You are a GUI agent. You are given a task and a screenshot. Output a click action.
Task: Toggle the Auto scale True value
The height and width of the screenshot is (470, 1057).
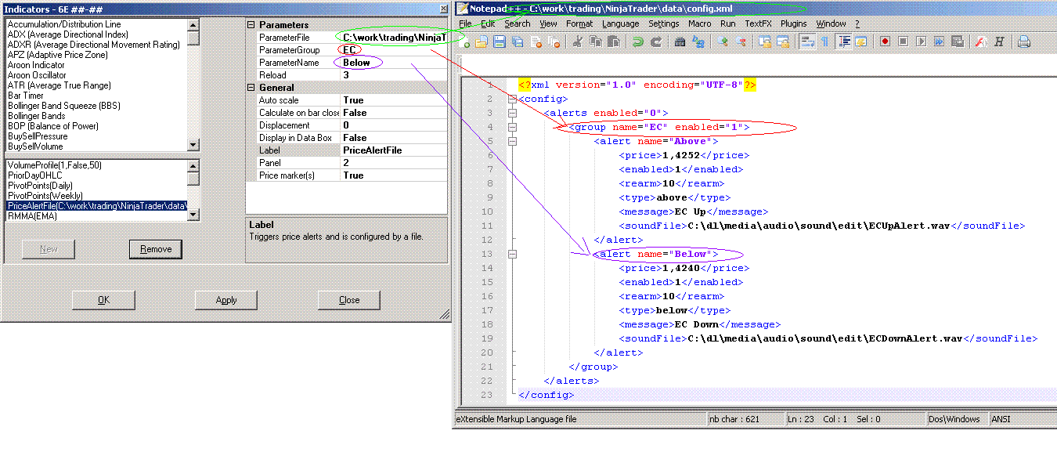[x=353, y=100]
